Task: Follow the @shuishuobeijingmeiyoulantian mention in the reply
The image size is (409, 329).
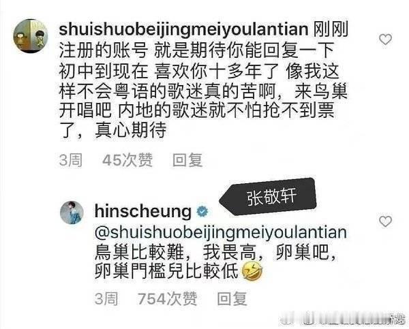Action: (x=221, y=232)
